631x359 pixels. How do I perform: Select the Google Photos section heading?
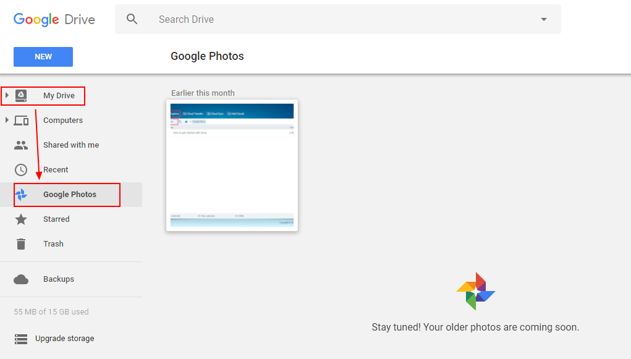(x=207, y=56)
